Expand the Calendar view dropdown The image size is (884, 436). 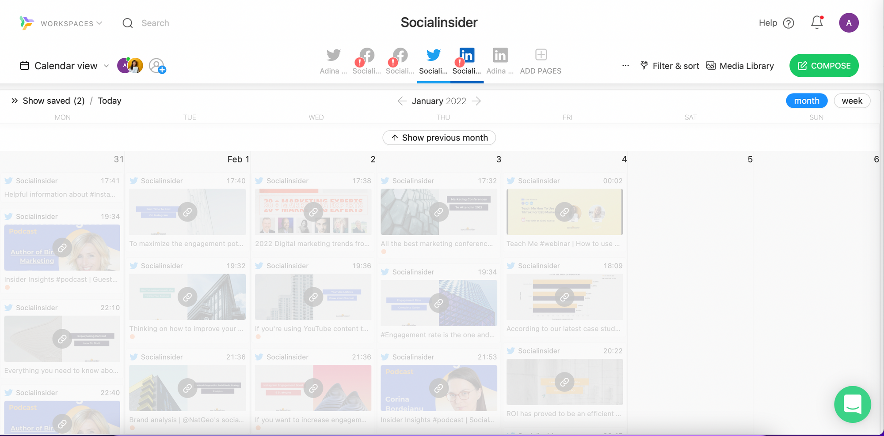pyautogui.click(x=106, y=66)
